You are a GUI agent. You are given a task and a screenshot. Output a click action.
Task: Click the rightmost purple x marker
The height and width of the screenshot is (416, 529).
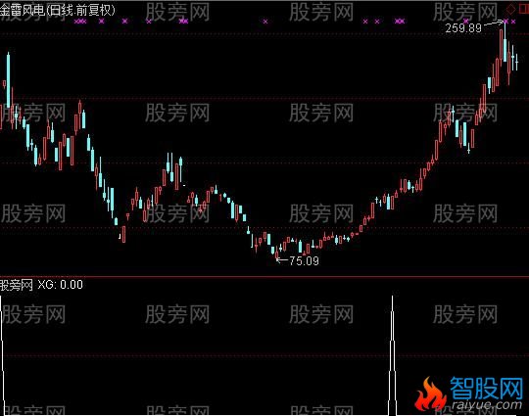513,22
